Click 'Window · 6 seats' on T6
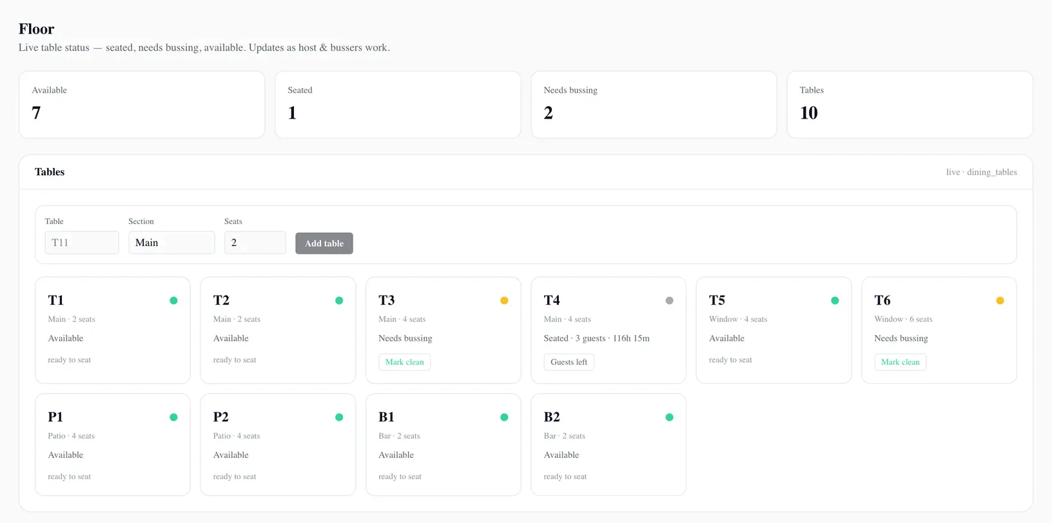The width and height of the screenshot is (1052, 523). coord(903,319)
